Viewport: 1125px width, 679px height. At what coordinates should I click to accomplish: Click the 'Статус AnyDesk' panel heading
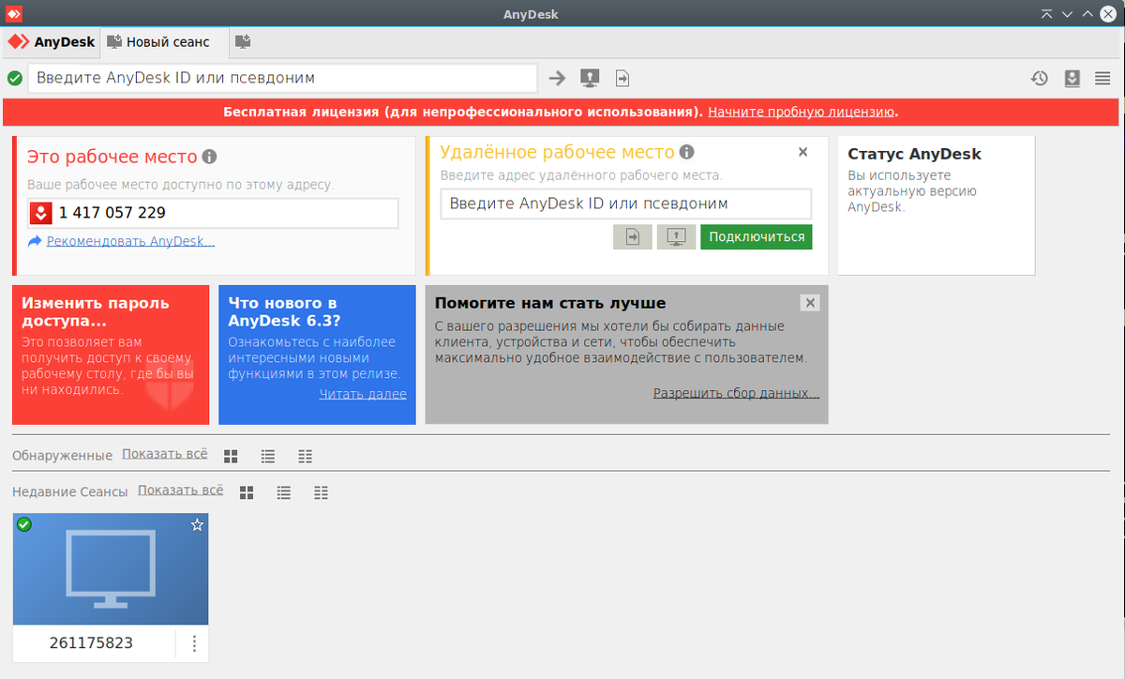point(914,154)
